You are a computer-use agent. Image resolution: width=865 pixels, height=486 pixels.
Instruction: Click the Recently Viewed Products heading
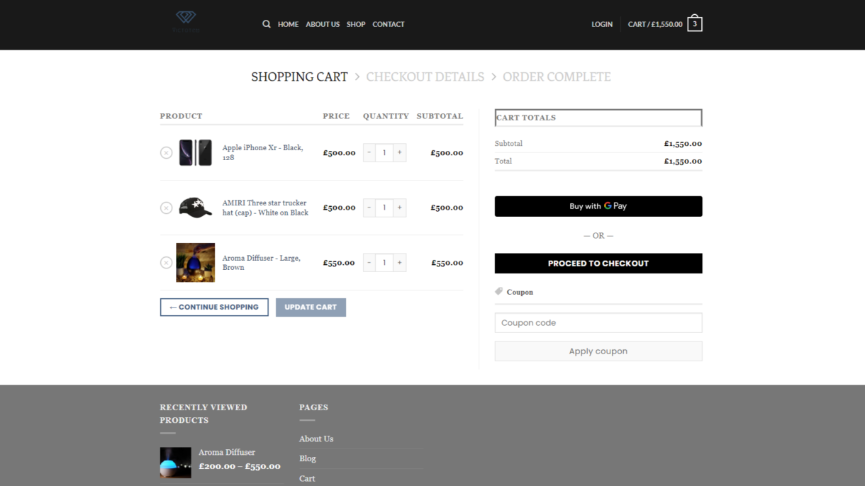pos(203,414)
